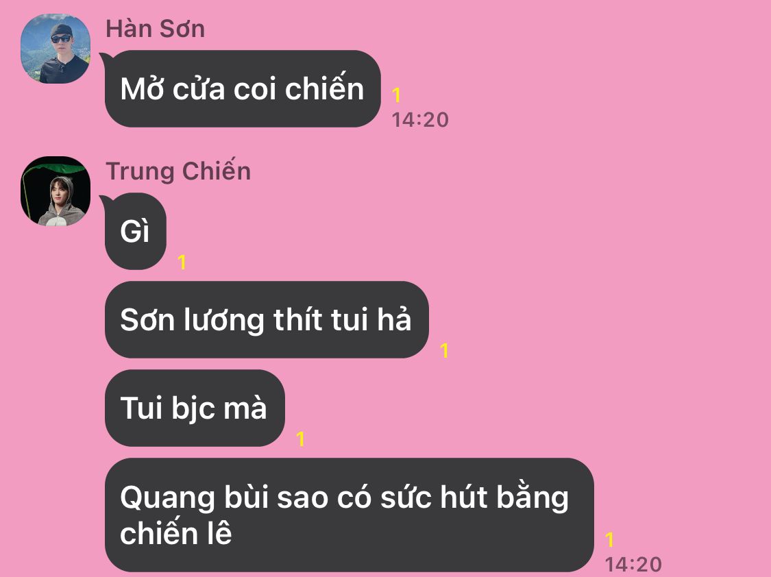
Task: Tap read count beside 'Mở cửa coi chiến'
Action: pos(396,95)
